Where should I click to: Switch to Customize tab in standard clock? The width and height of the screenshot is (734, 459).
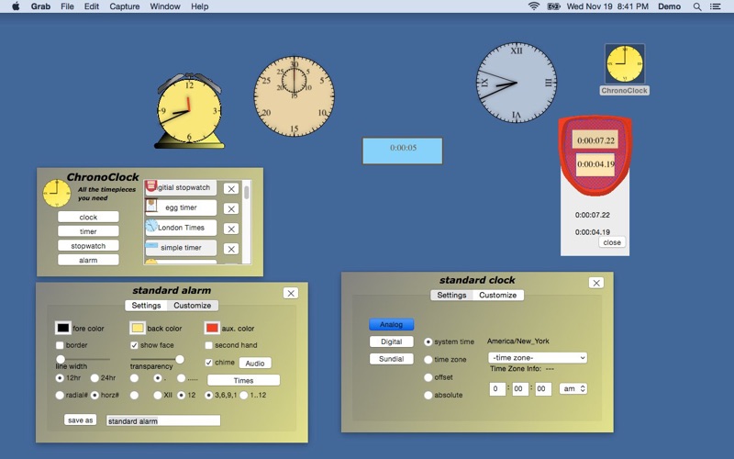pos(497,295)
